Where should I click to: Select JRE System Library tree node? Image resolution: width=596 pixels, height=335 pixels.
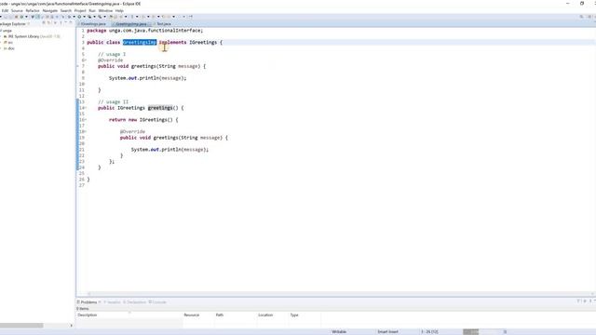tap(32, 36)
